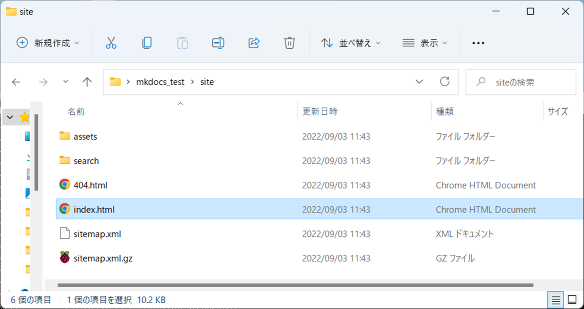Switch to details view in the status bar

(555, 299)
